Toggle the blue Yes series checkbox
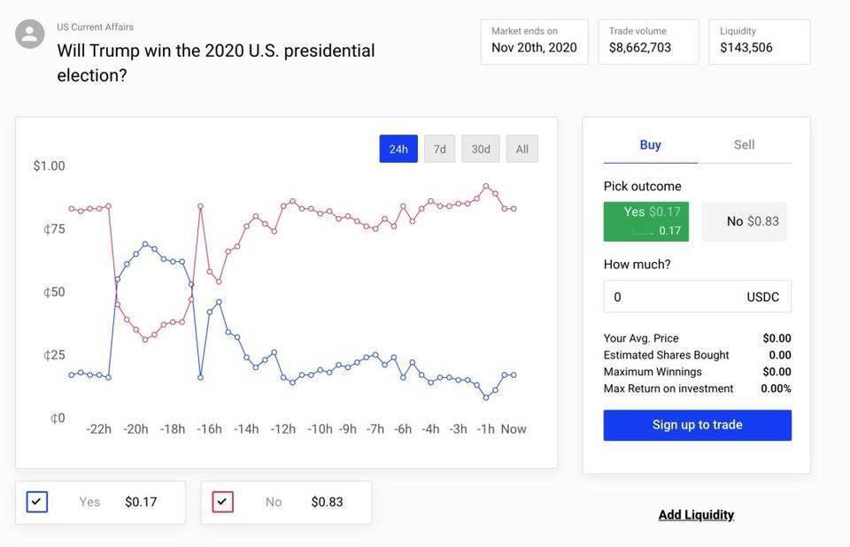The image size is (850, 547). coord(37,502)
